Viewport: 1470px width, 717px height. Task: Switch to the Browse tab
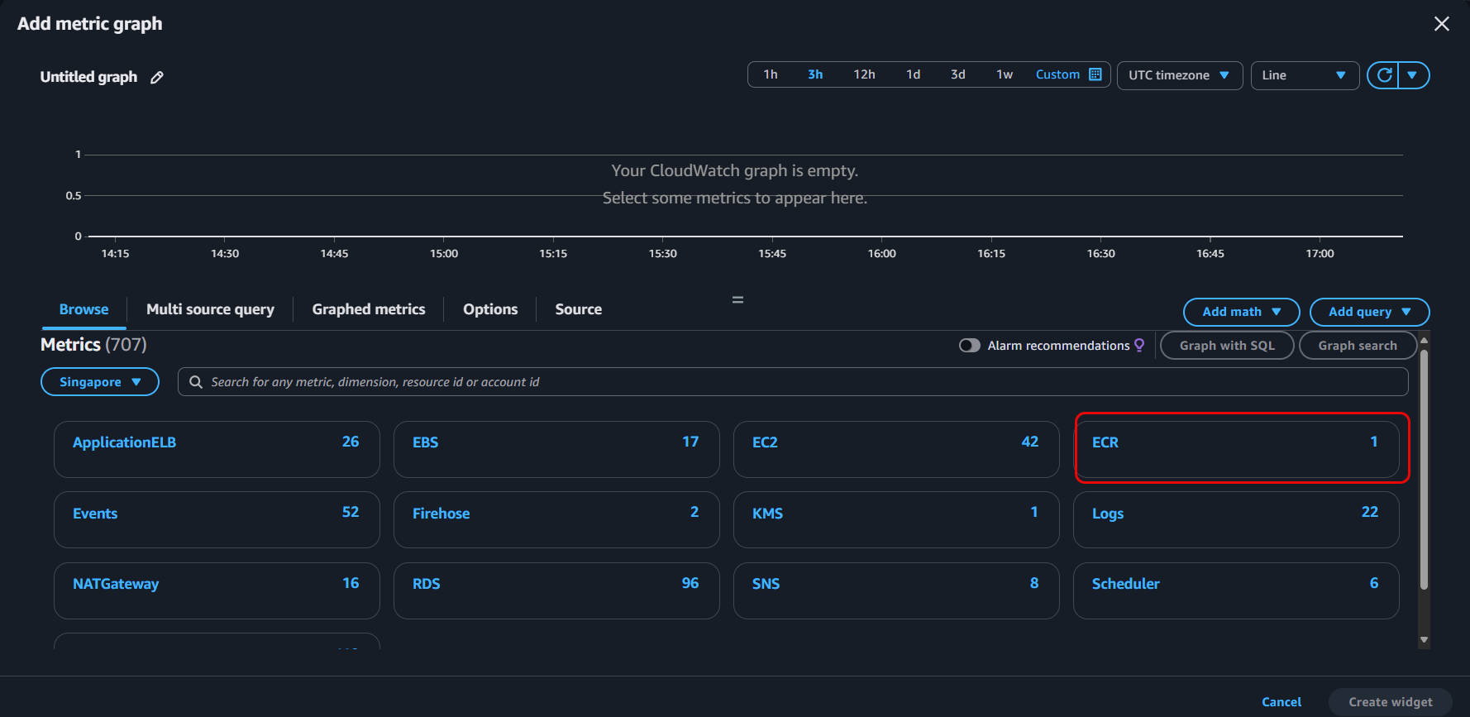point(84,309)
